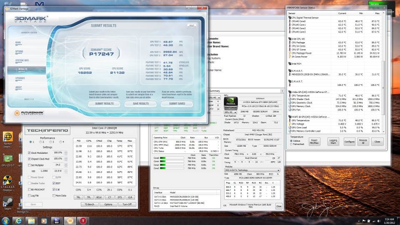This screenshot has width=400, height=225.
Task: Toggle the Clock Modulation checkbox
Action: tap(29, 153)
